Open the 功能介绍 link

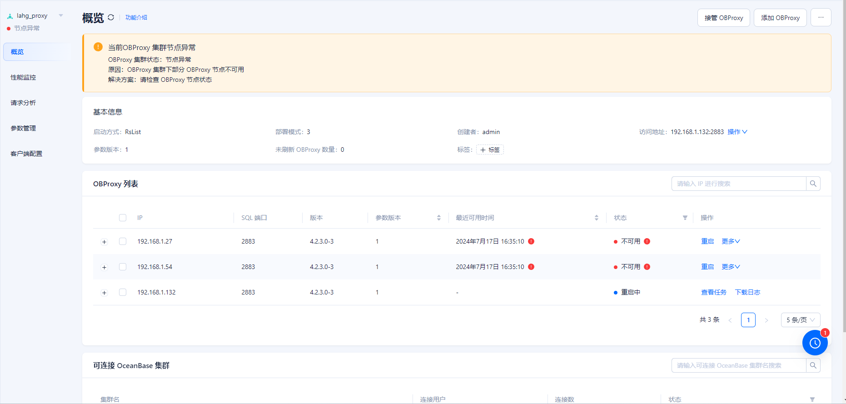[136, 17]
